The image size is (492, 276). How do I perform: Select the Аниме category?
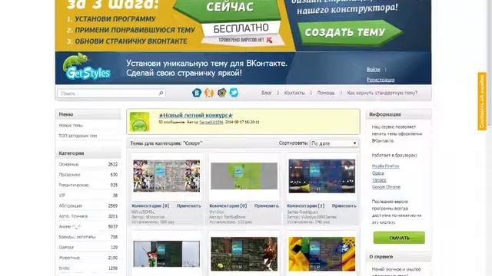pos(70,227)
